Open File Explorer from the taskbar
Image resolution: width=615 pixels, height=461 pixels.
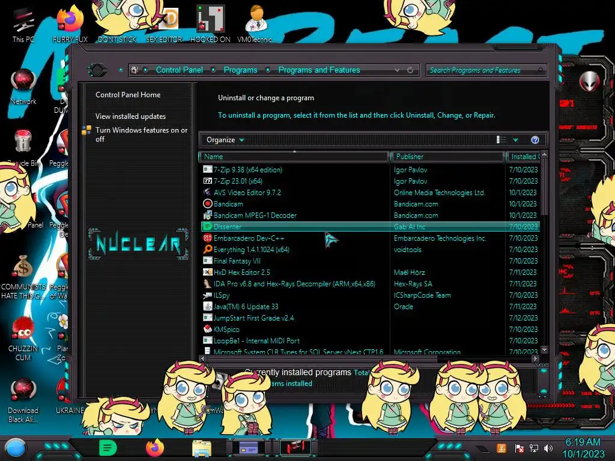[x=202, y=448]
